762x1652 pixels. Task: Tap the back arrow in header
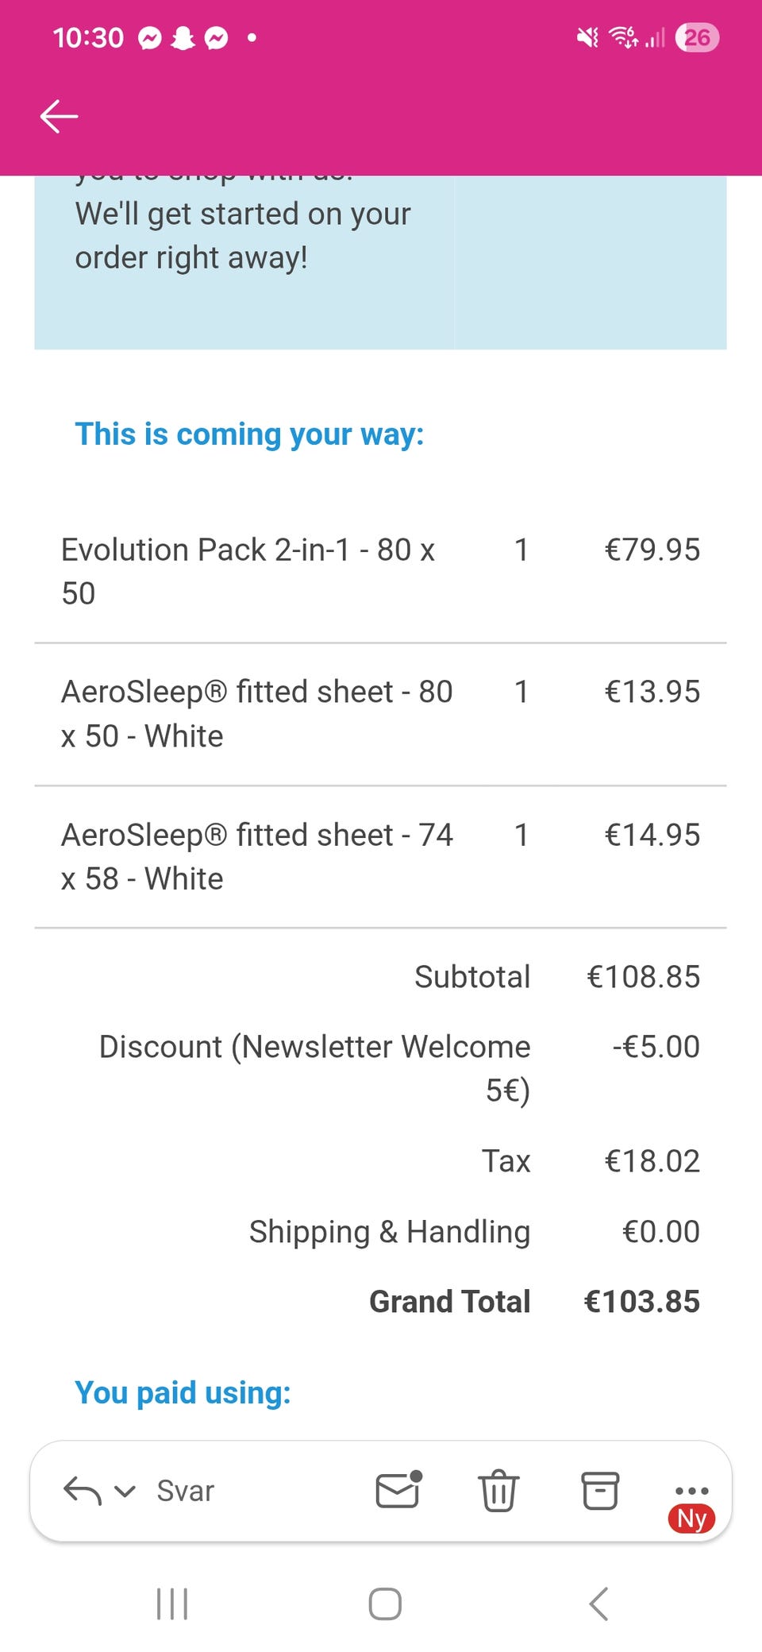pos(60,117)
